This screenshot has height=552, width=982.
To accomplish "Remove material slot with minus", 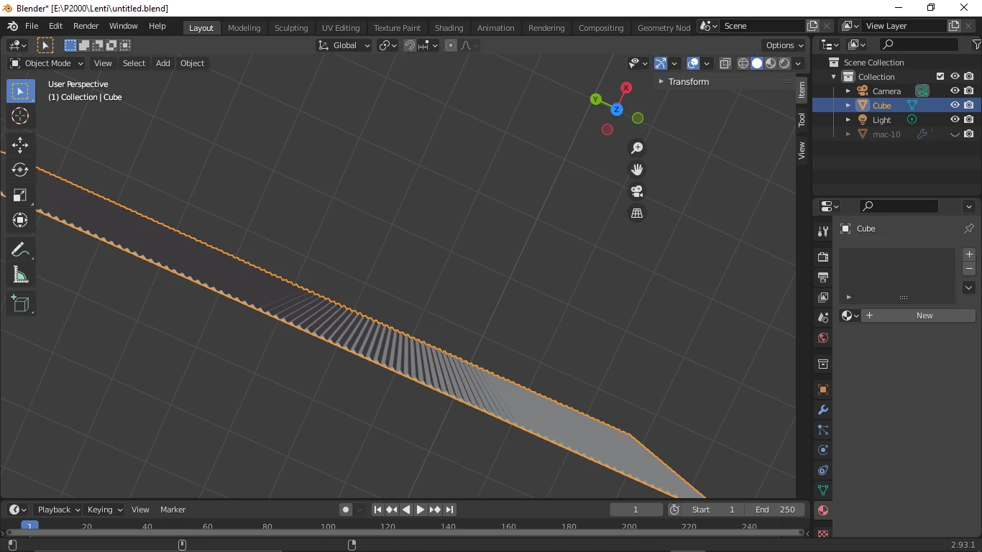I will 969,269.
